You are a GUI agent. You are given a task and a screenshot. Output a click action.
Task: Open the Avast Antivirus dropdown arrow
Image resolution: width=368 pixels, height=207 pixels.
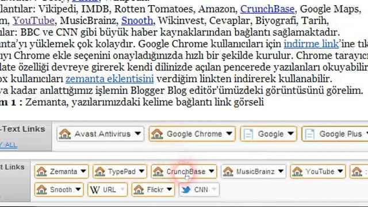[138, 133]
